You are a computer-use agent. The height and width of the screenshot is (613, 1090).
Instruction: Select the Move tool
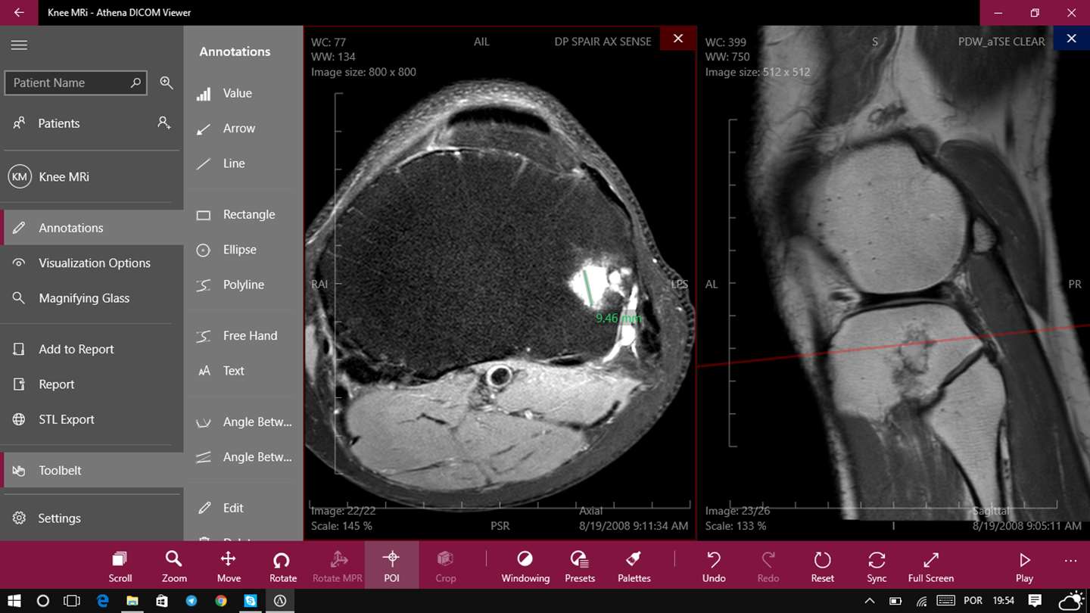(x=229, y=566)
